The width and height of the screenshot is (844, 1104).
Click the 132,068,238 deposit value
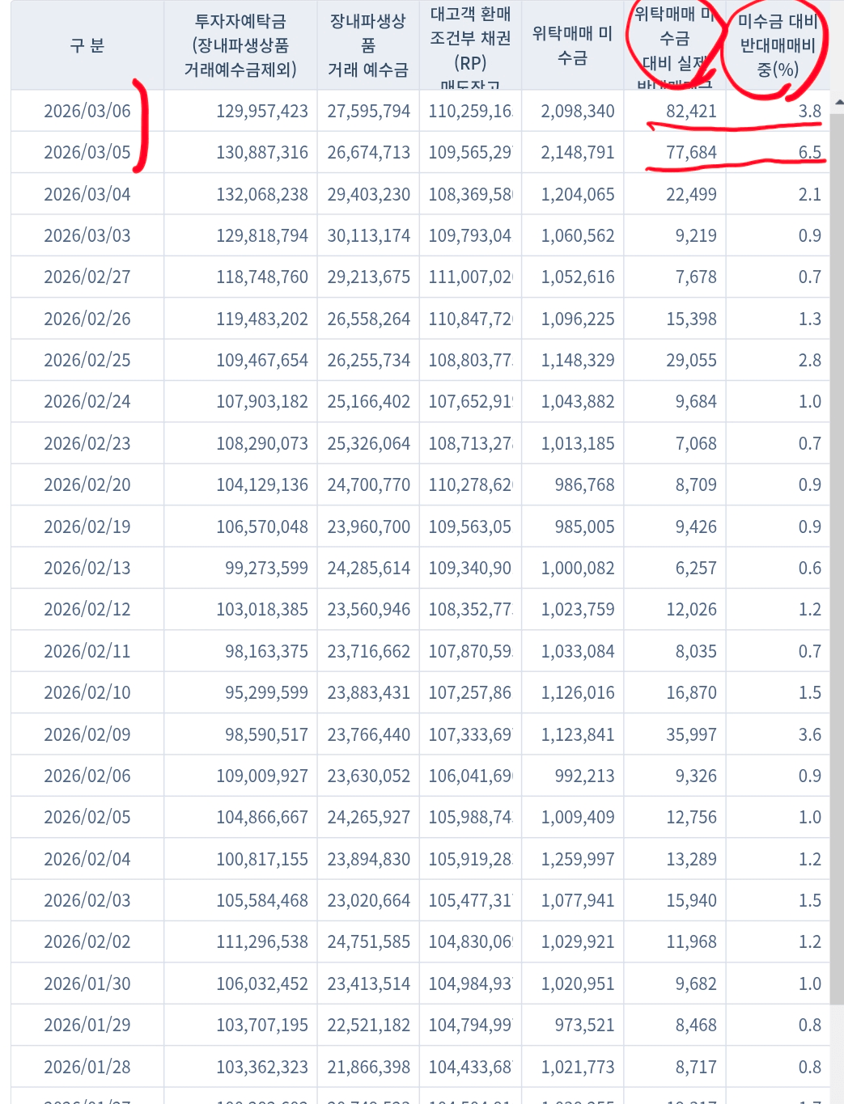pos(261,194)
